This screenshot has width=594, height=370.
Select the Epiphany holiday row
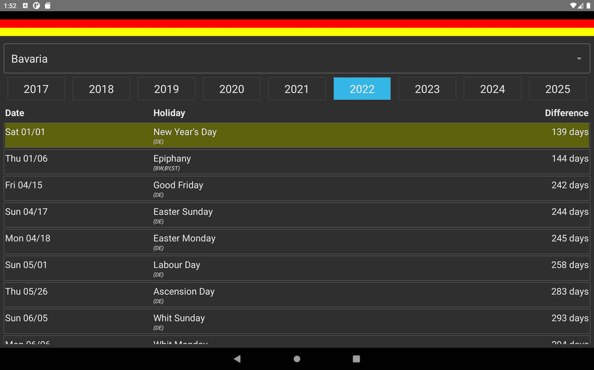click(x=297, y=162)
